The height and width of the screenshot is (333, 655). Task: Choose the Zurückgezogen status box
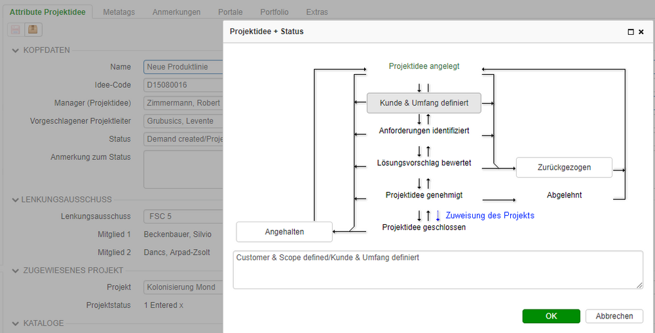[x=564, y=167]
